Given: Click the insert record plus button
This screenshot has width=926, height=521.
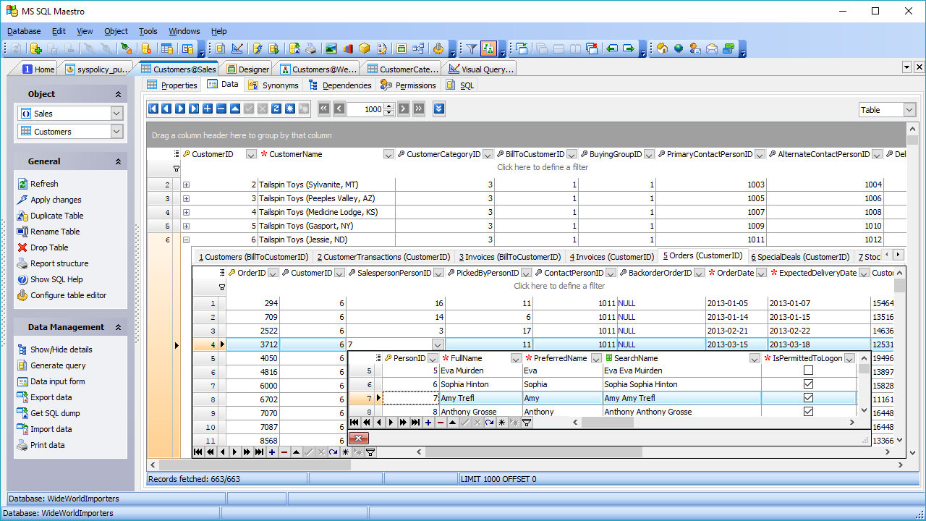Looking at the screenshot, I should tap(208, 109).
